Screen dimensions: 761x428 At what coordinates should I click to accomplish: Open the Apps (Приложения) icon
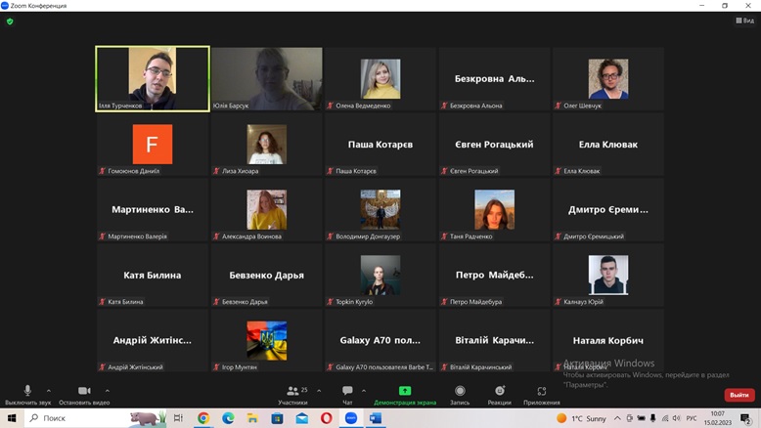point(542,391)
